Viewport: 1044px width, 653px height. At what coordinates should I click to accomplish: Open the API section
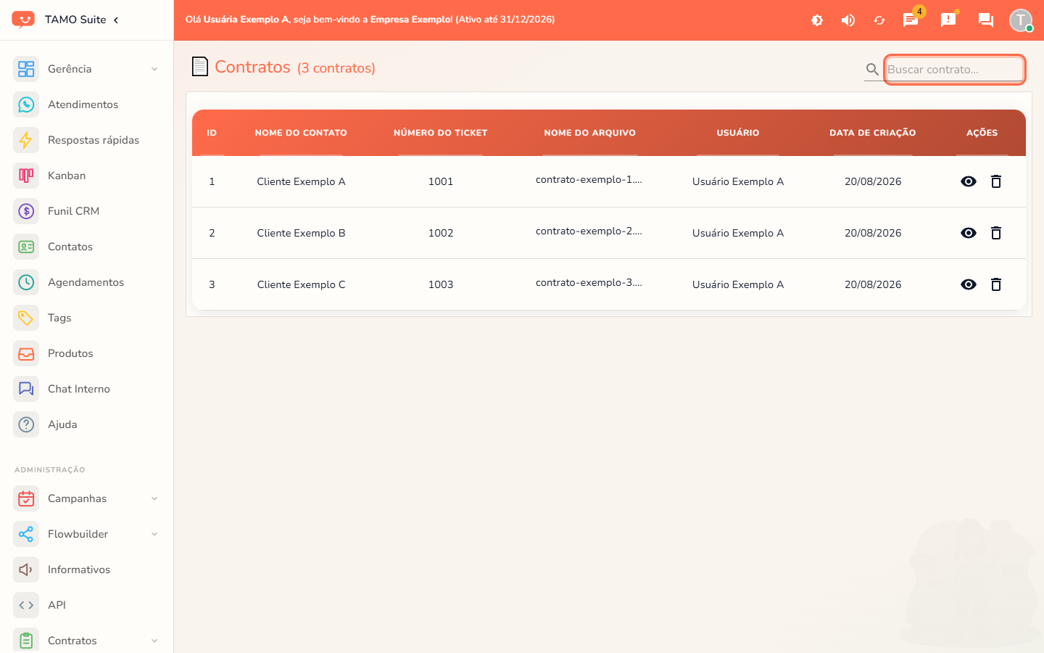87,605
